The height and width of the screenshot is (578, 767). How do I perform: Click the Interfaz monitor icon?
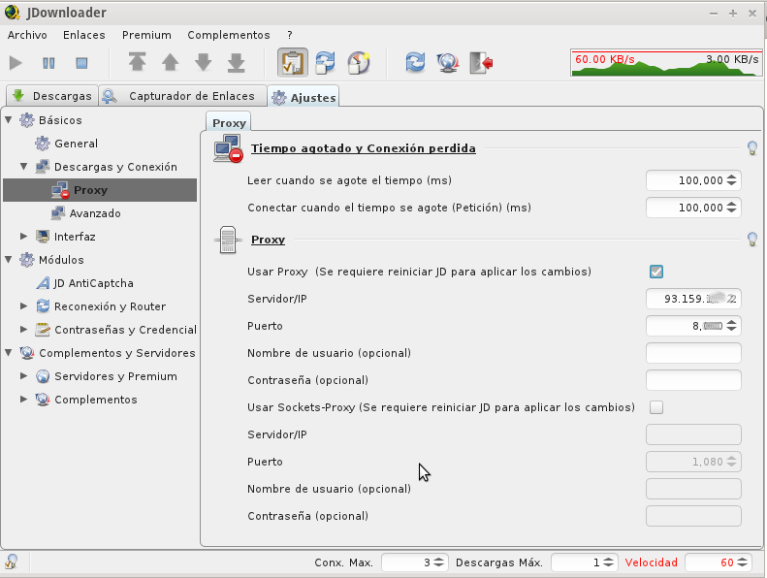43,237
